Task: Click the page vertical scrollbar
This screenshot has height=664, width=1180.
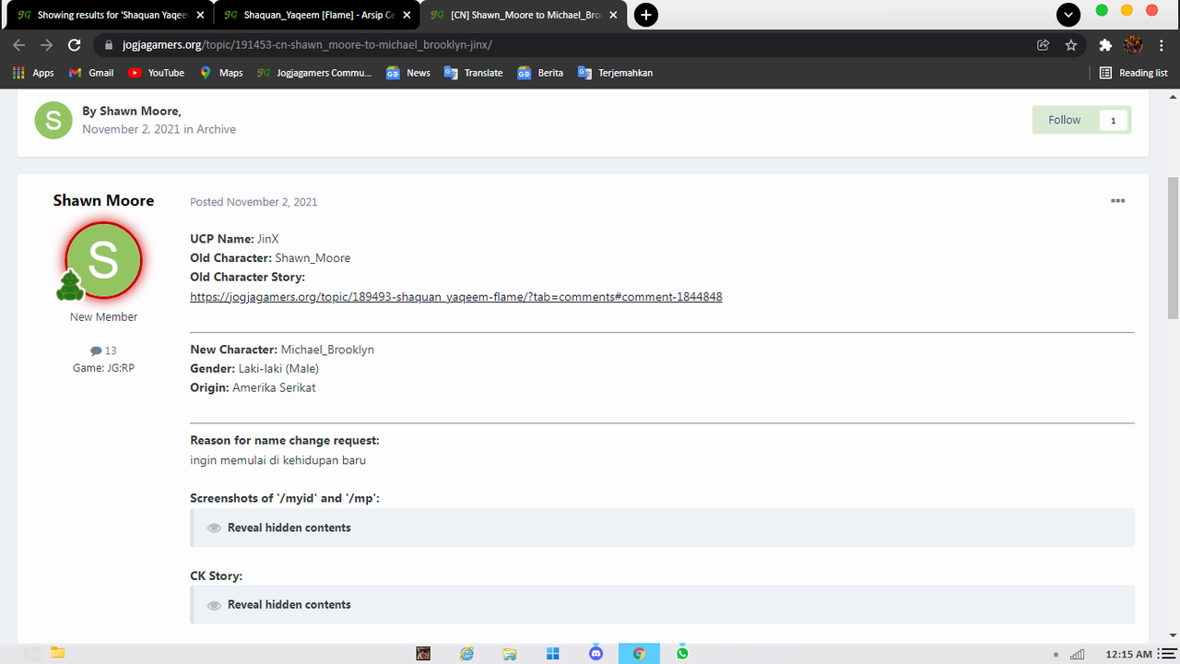Action: pos(1173,249)
